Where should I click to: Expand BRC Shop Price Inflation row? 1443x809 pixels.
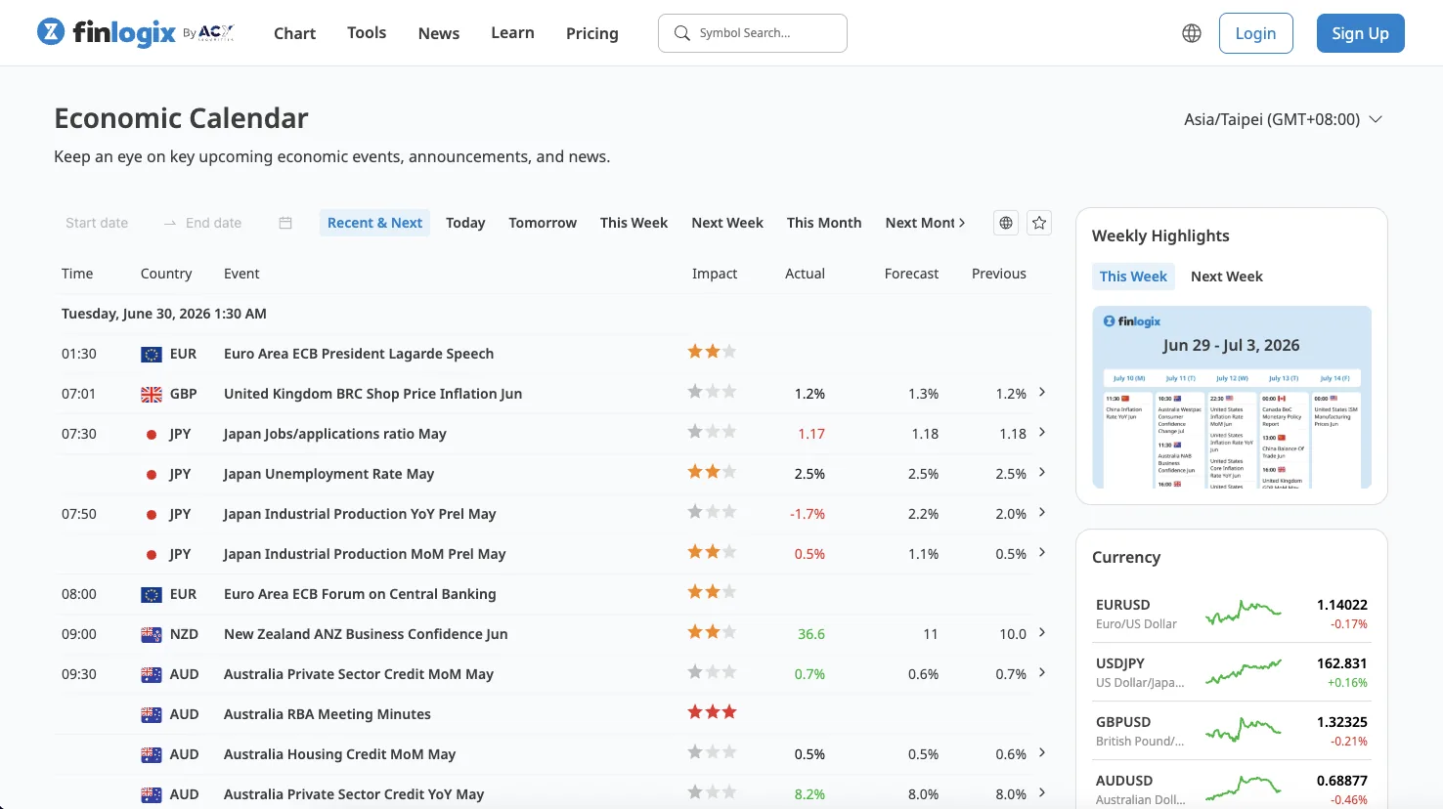tap(1042, 392)
